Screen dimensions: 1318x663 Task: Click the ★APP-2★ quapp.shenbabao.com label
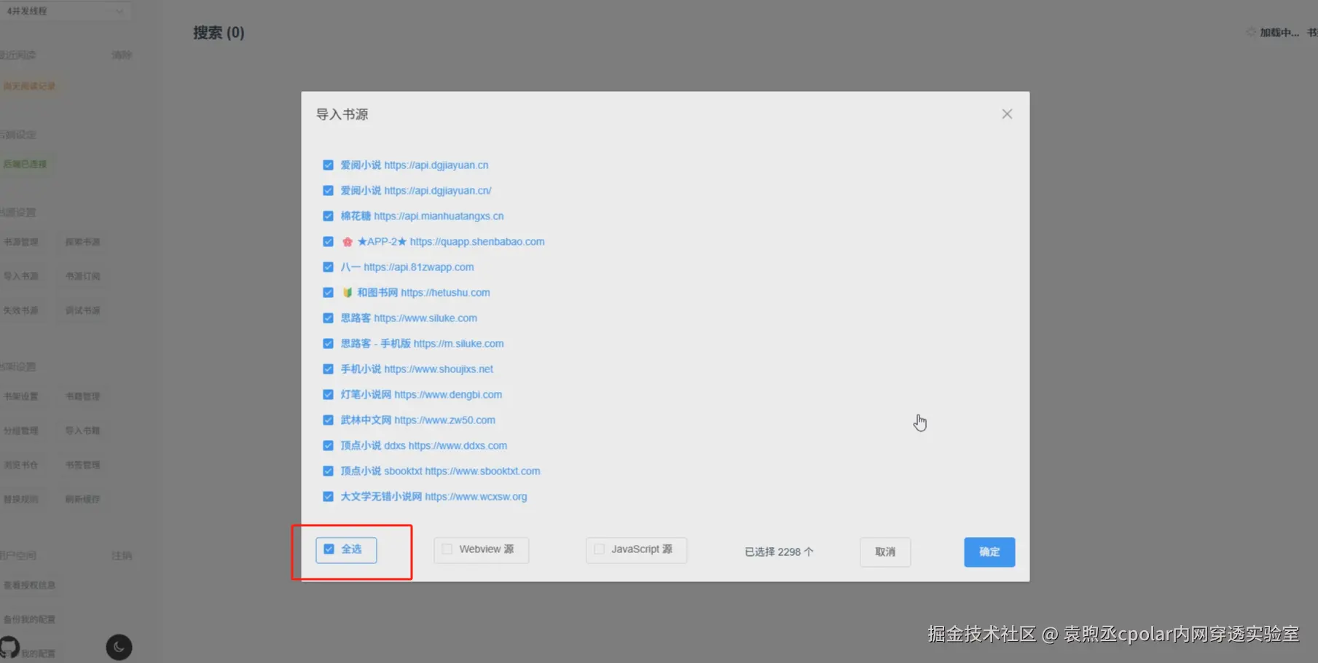point(443,242)
